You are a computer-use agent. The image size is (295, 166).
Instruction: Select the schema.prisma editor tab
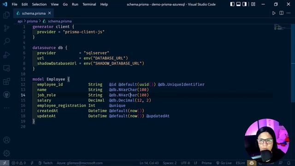34,13
